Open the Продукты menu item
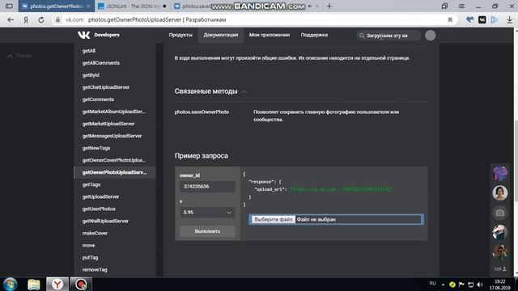This screenshot has height=291, width=518. tap(180, 35)
